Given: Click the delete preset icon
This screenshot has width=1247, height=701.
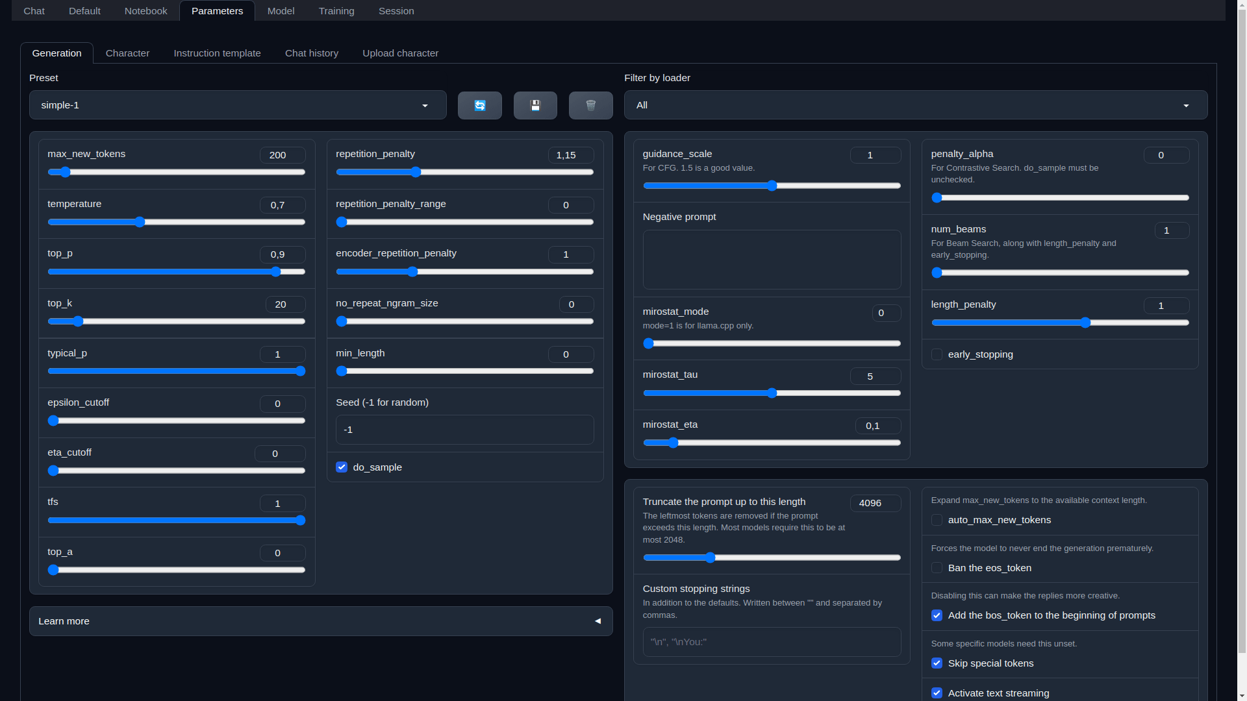Looking at the screenshot, I should click(591, 105).
